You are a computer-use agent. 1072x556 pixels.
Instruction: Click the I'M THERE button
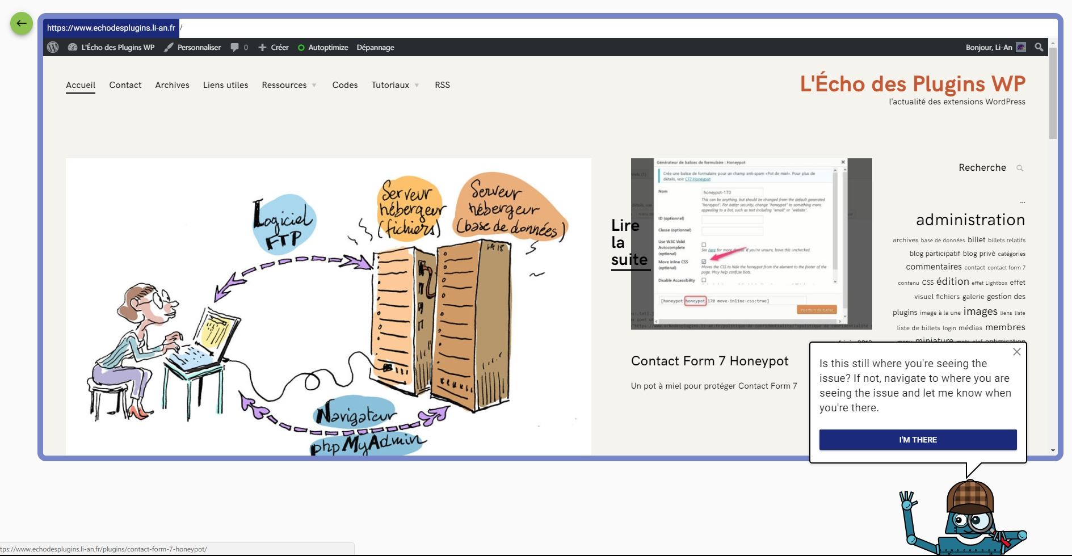(918, 440)
